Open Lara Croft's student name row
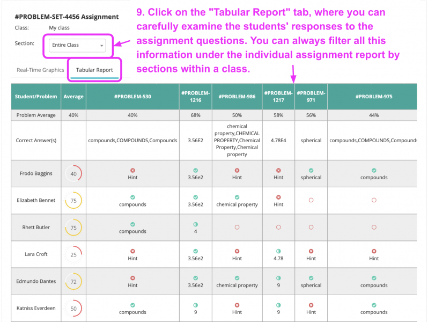Viewport: 428px width, 322px height. tap(36, 254)
